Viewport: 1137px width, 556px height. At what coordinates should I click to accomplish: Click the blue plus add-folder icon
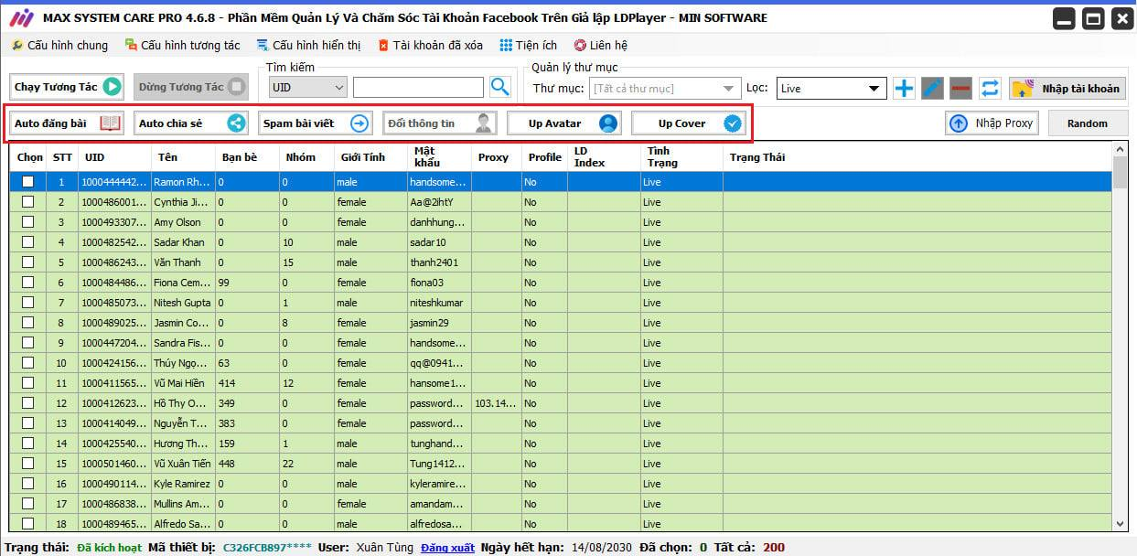tap(904, 89)
